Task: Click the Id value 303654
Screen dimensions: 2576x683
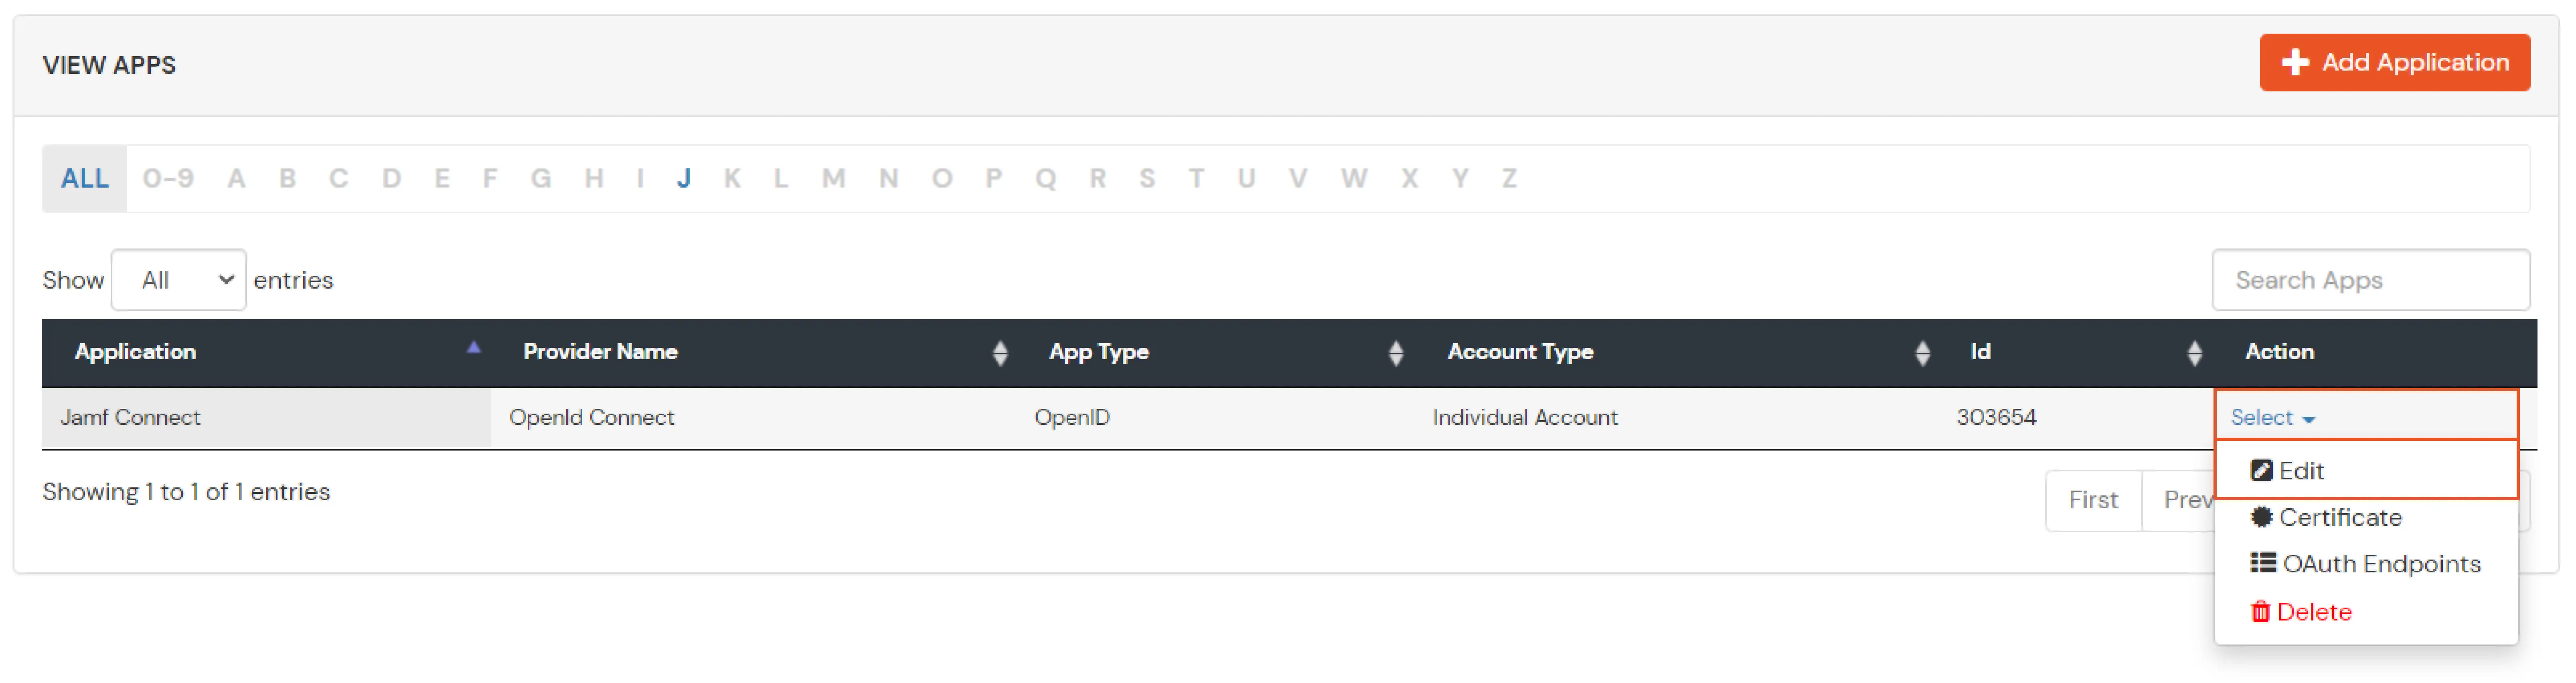Action: [1996, 418]
